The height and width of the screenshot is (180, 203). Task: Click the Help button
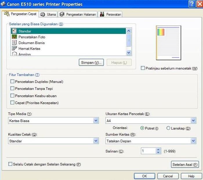pyautogui.click(x=191, y=176)
